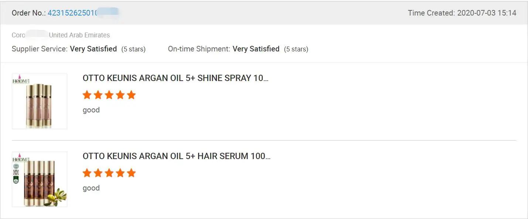Screen dimensions: 528x219
Task: Open the Argan Oil Shine Spray thumbnail
Action: [x=40, y=101]
